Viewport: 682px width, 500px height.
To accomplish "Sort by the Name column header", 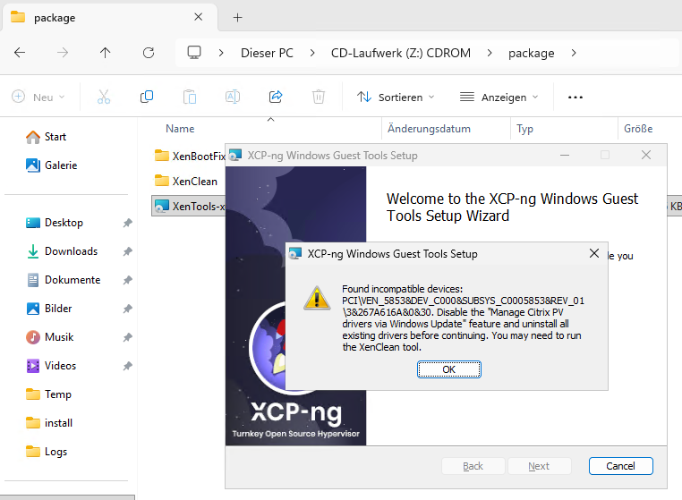I will (180, 129).
